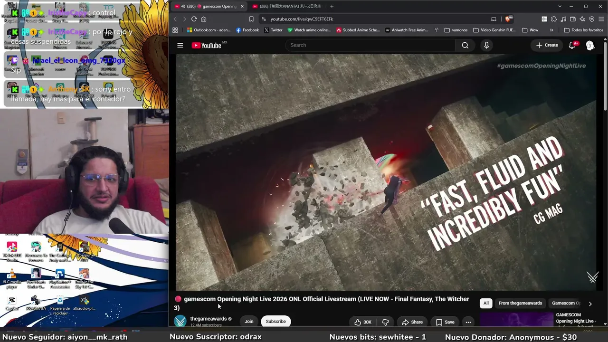Open the Outlook.com bookmark
Image resolution: width=608 pixels, height=342 pixels.
(x=209, y=30)
